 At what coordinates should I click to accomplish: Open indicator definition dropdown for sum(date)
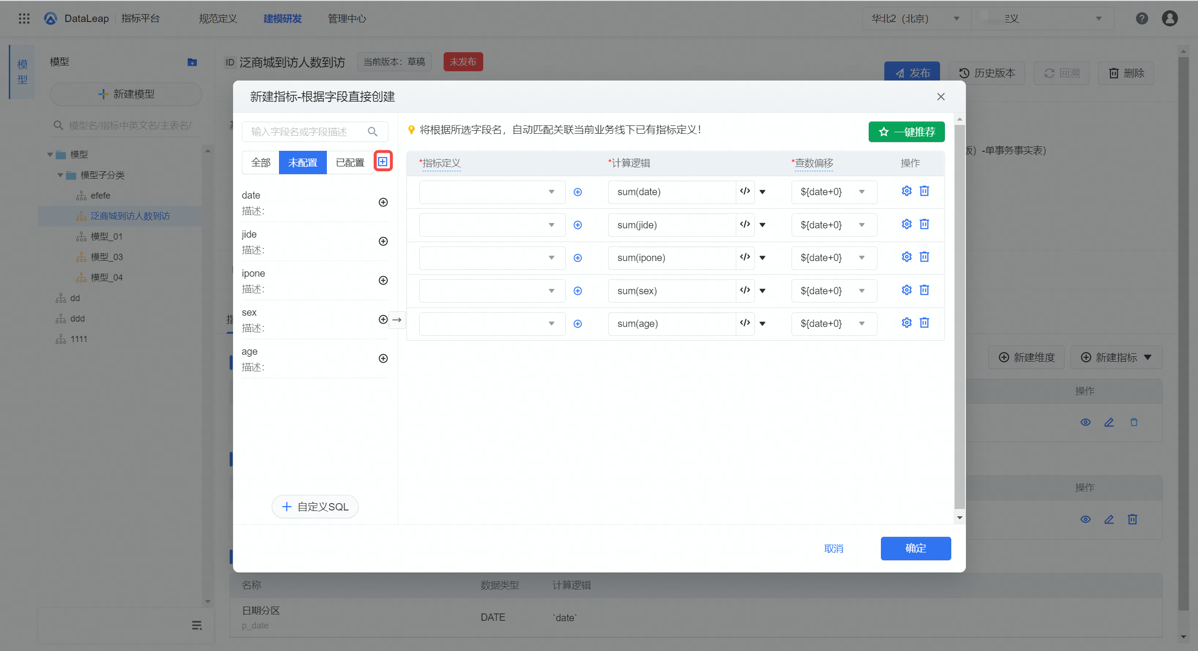(x=492, y=192)
